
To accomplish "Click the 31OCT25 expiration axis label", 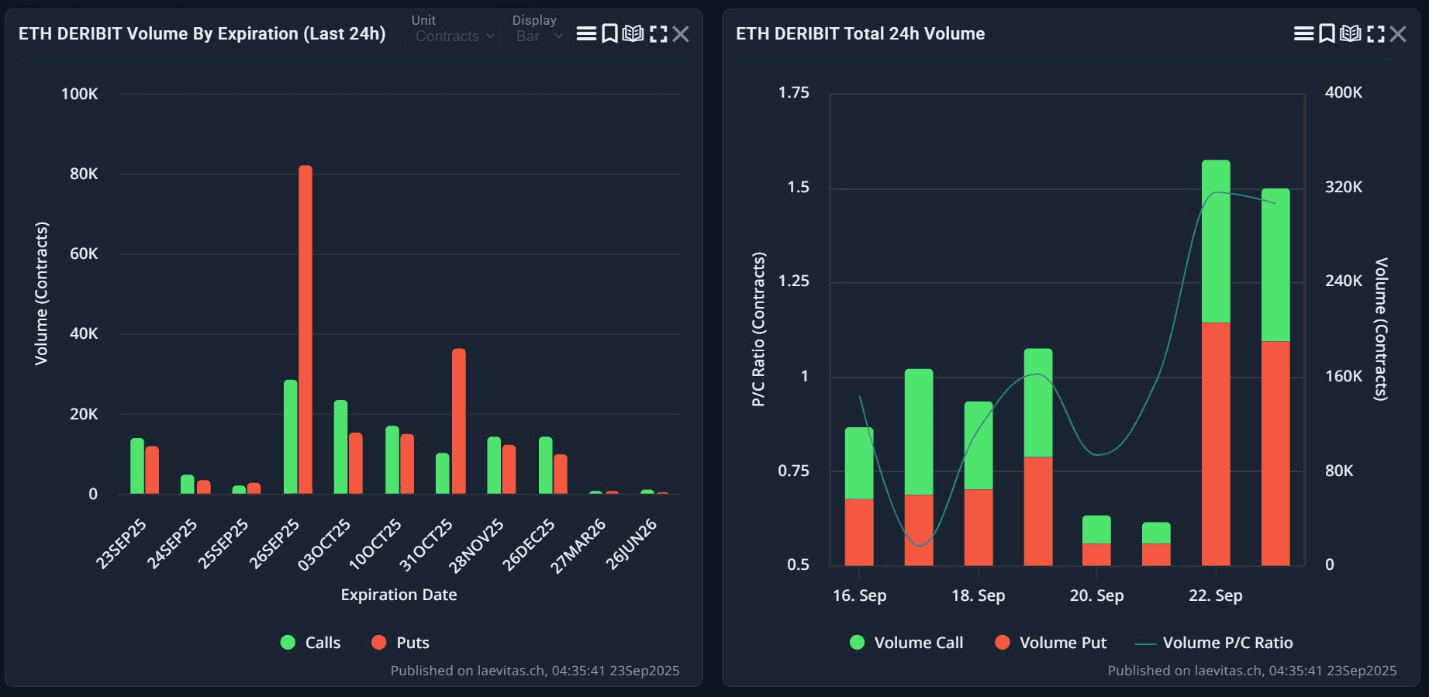I will pyautogui.click(x=426, y=545).
